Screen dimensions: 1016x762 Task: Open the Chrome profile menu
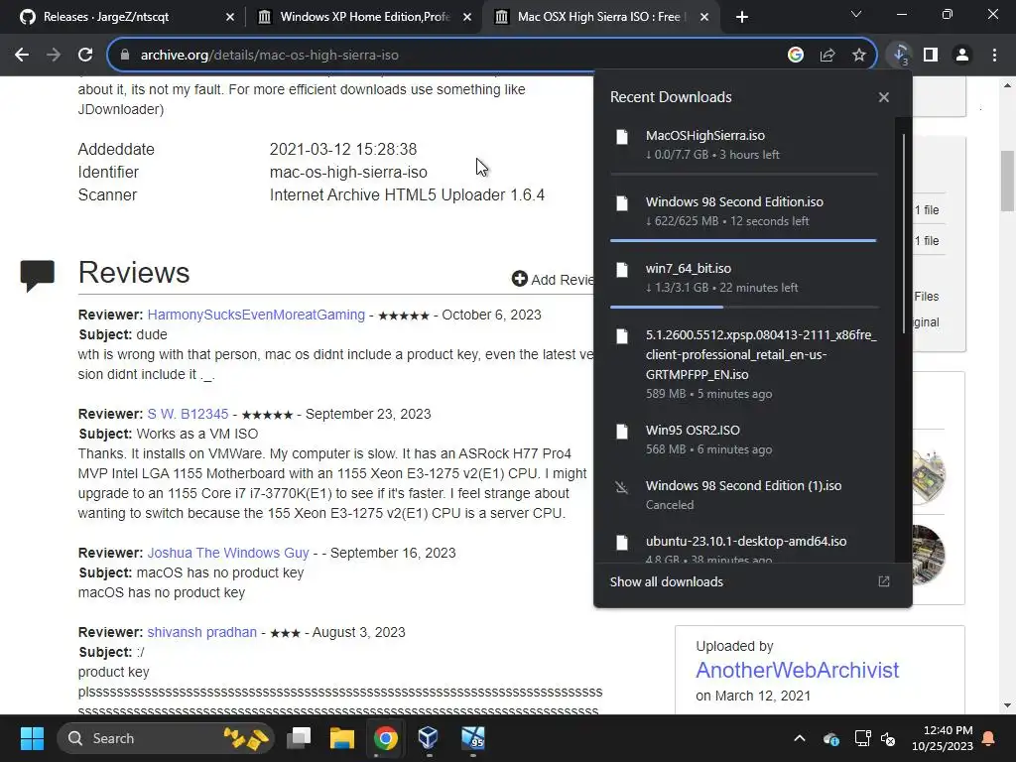pos(962,56)
